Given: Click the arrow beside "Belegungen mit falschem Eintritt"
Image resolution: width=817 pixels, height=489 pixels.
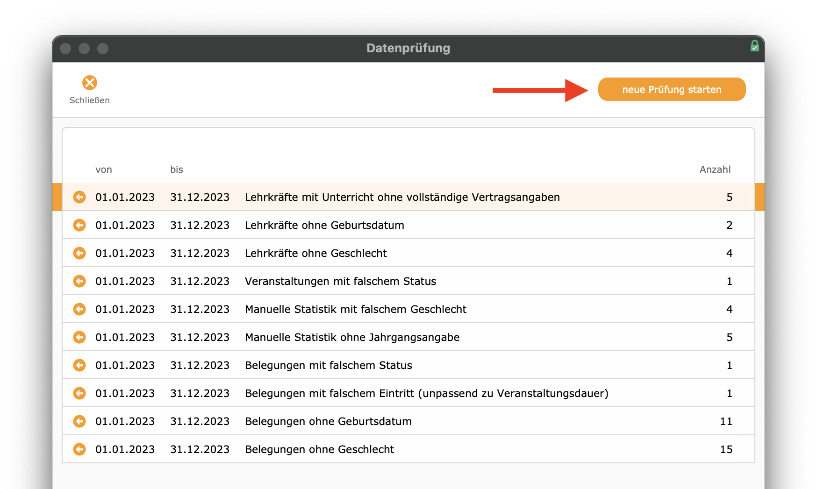Looking at the screenshot, I should click(x=79, y=393).
